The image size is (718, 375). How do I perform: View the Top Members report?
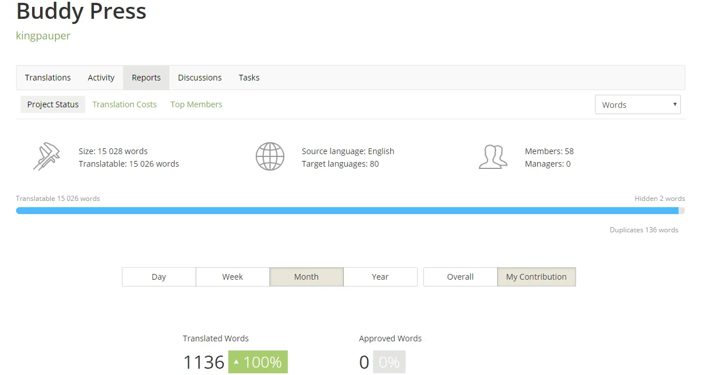coord(196,104)
